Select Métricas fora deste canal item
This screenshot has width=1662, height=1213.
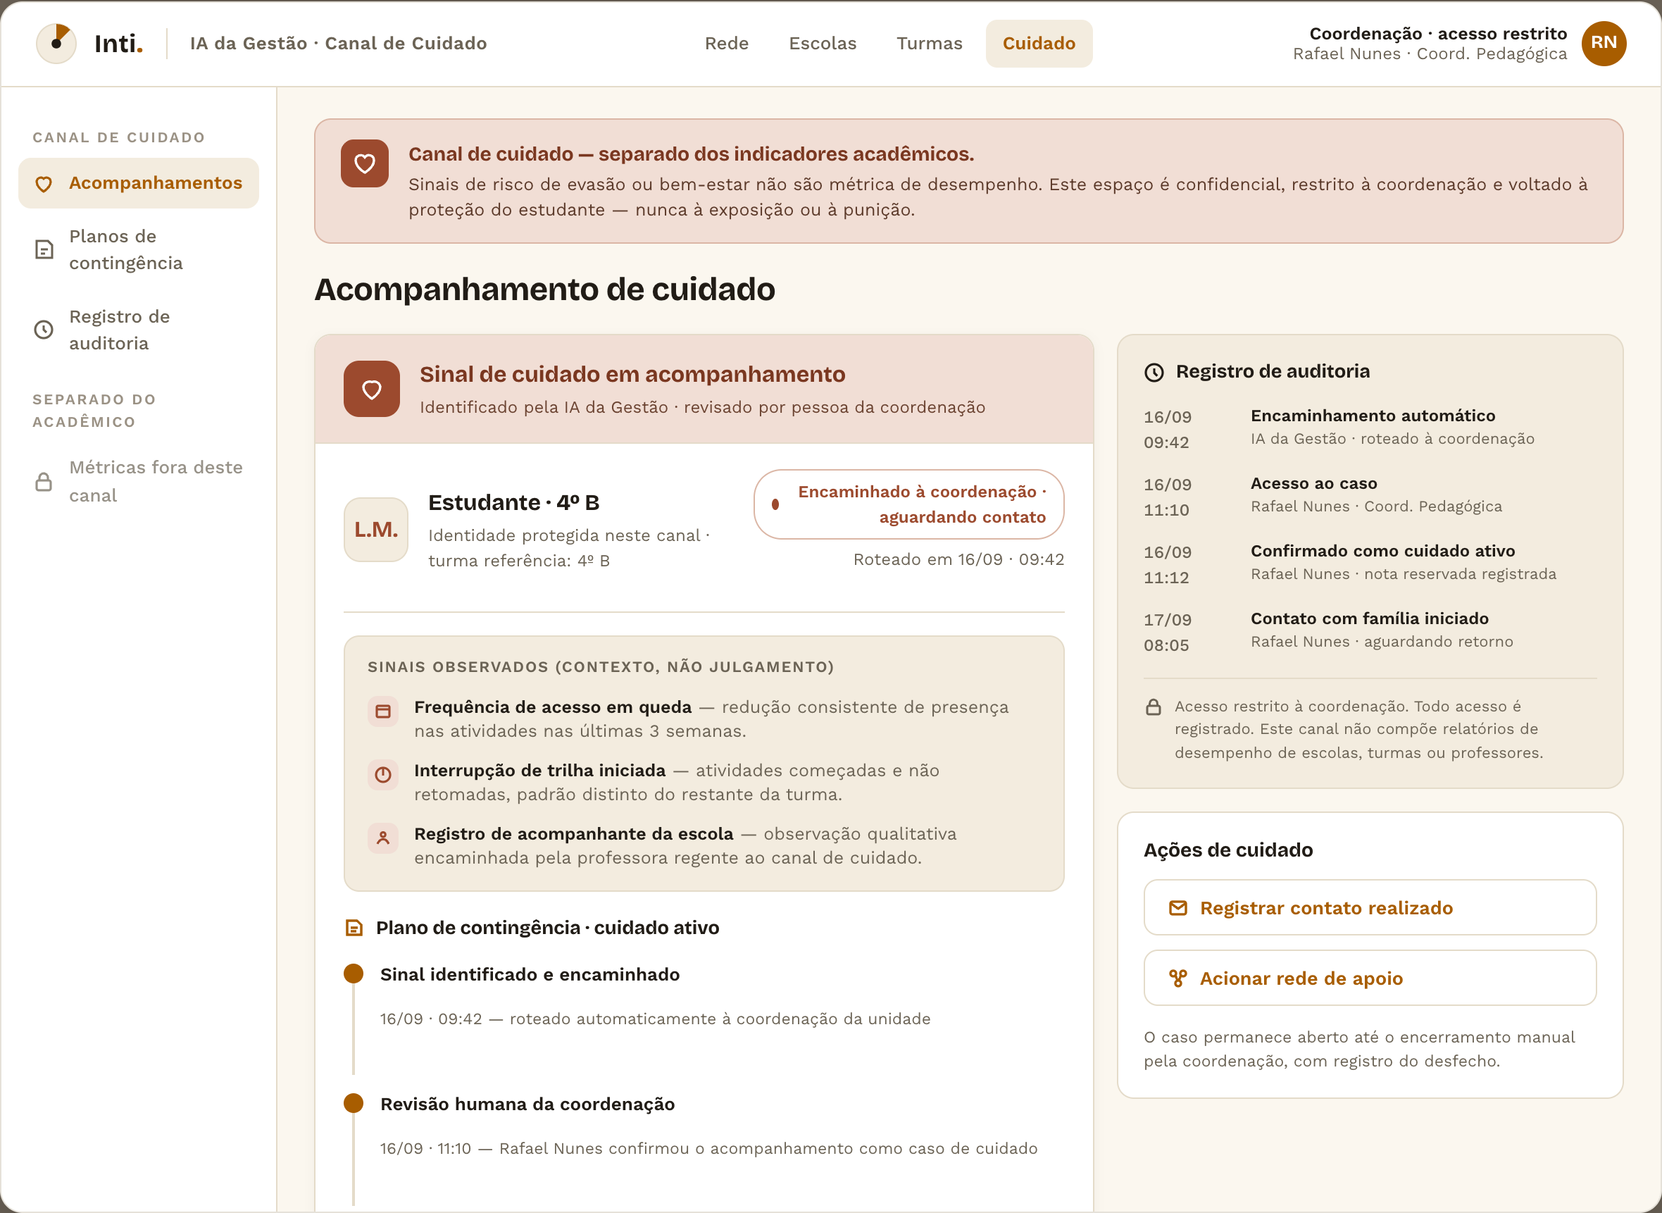click(139, 482)
